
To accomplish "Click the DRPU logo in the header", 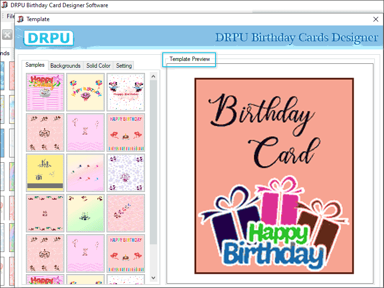I will click(48, 38).
